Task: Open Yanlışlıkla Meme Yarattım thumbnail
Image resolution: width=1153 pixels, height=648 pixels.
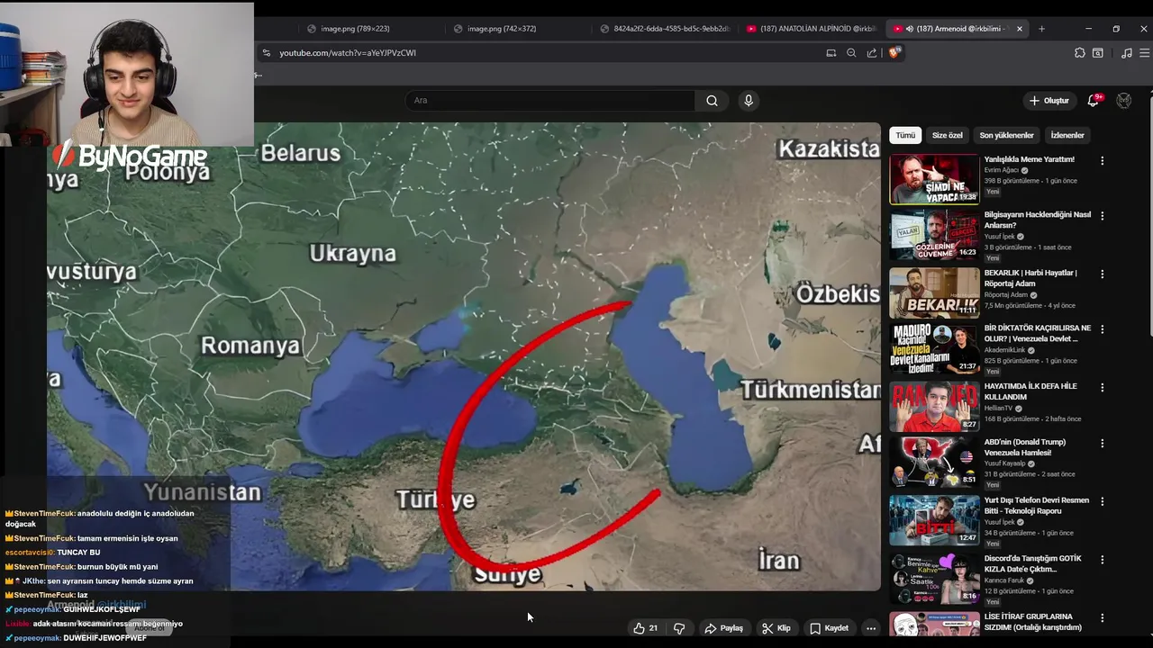Action: pos(934,179)
